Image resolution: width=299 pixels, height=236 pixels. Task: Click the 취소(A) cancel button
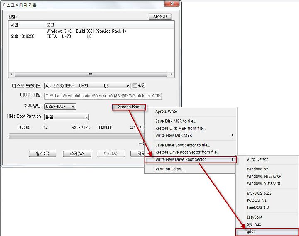[x=111, y=154]
